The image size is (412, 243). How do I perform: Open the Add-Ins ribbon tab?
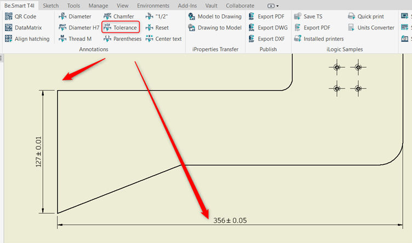[187, 5]
